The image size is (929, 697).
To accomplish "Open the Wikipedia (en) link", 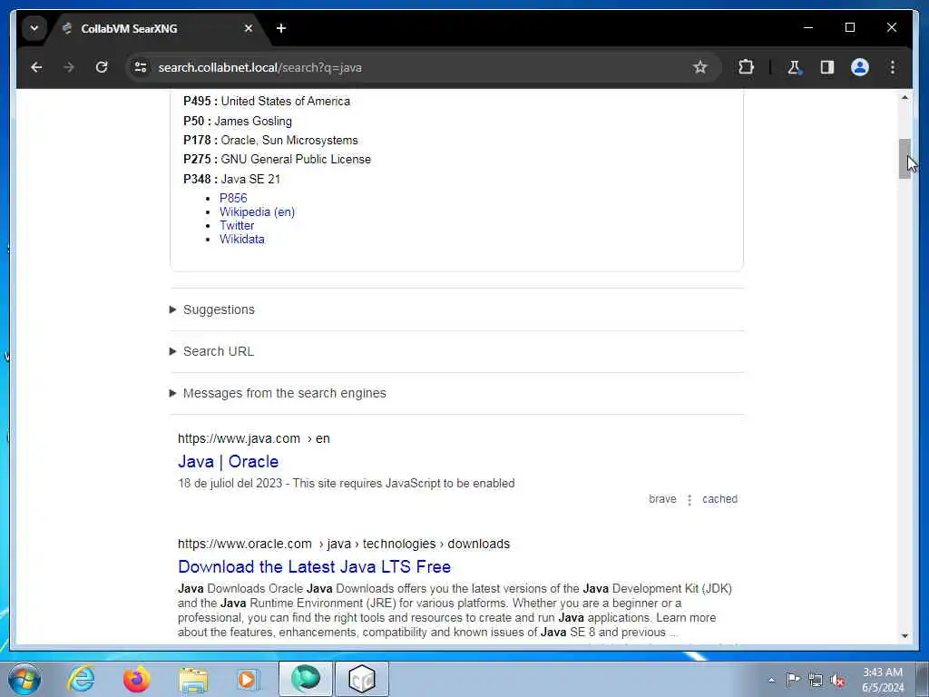I will pyautogui.click(x=257, y=211).
